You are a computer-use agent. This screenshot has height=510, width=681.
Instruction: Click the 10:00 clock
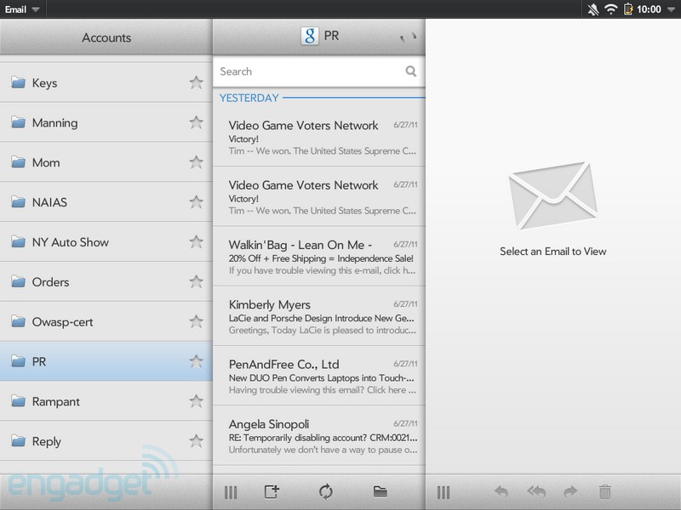pyautogui.click(x=649, y=9)
